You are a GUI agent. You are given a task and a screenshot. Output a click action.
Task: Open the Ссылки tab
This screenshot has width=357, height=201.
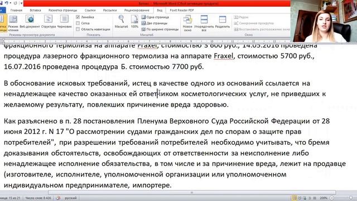(90, 10)
